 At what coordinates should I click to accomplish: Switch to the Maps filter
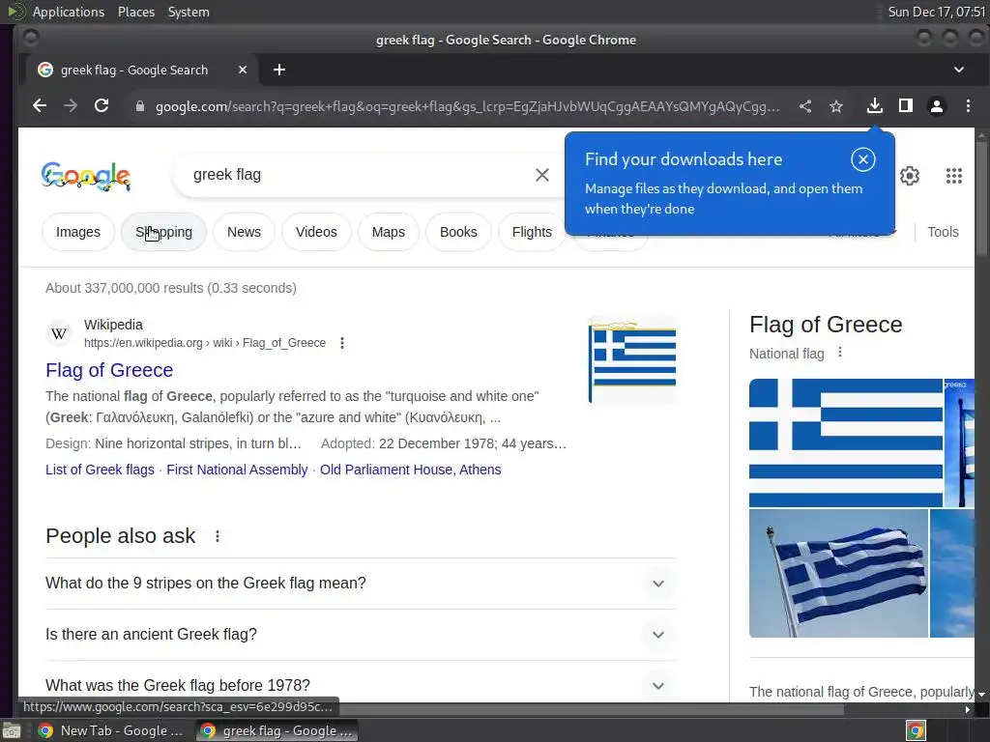click(x=389, y=232)
